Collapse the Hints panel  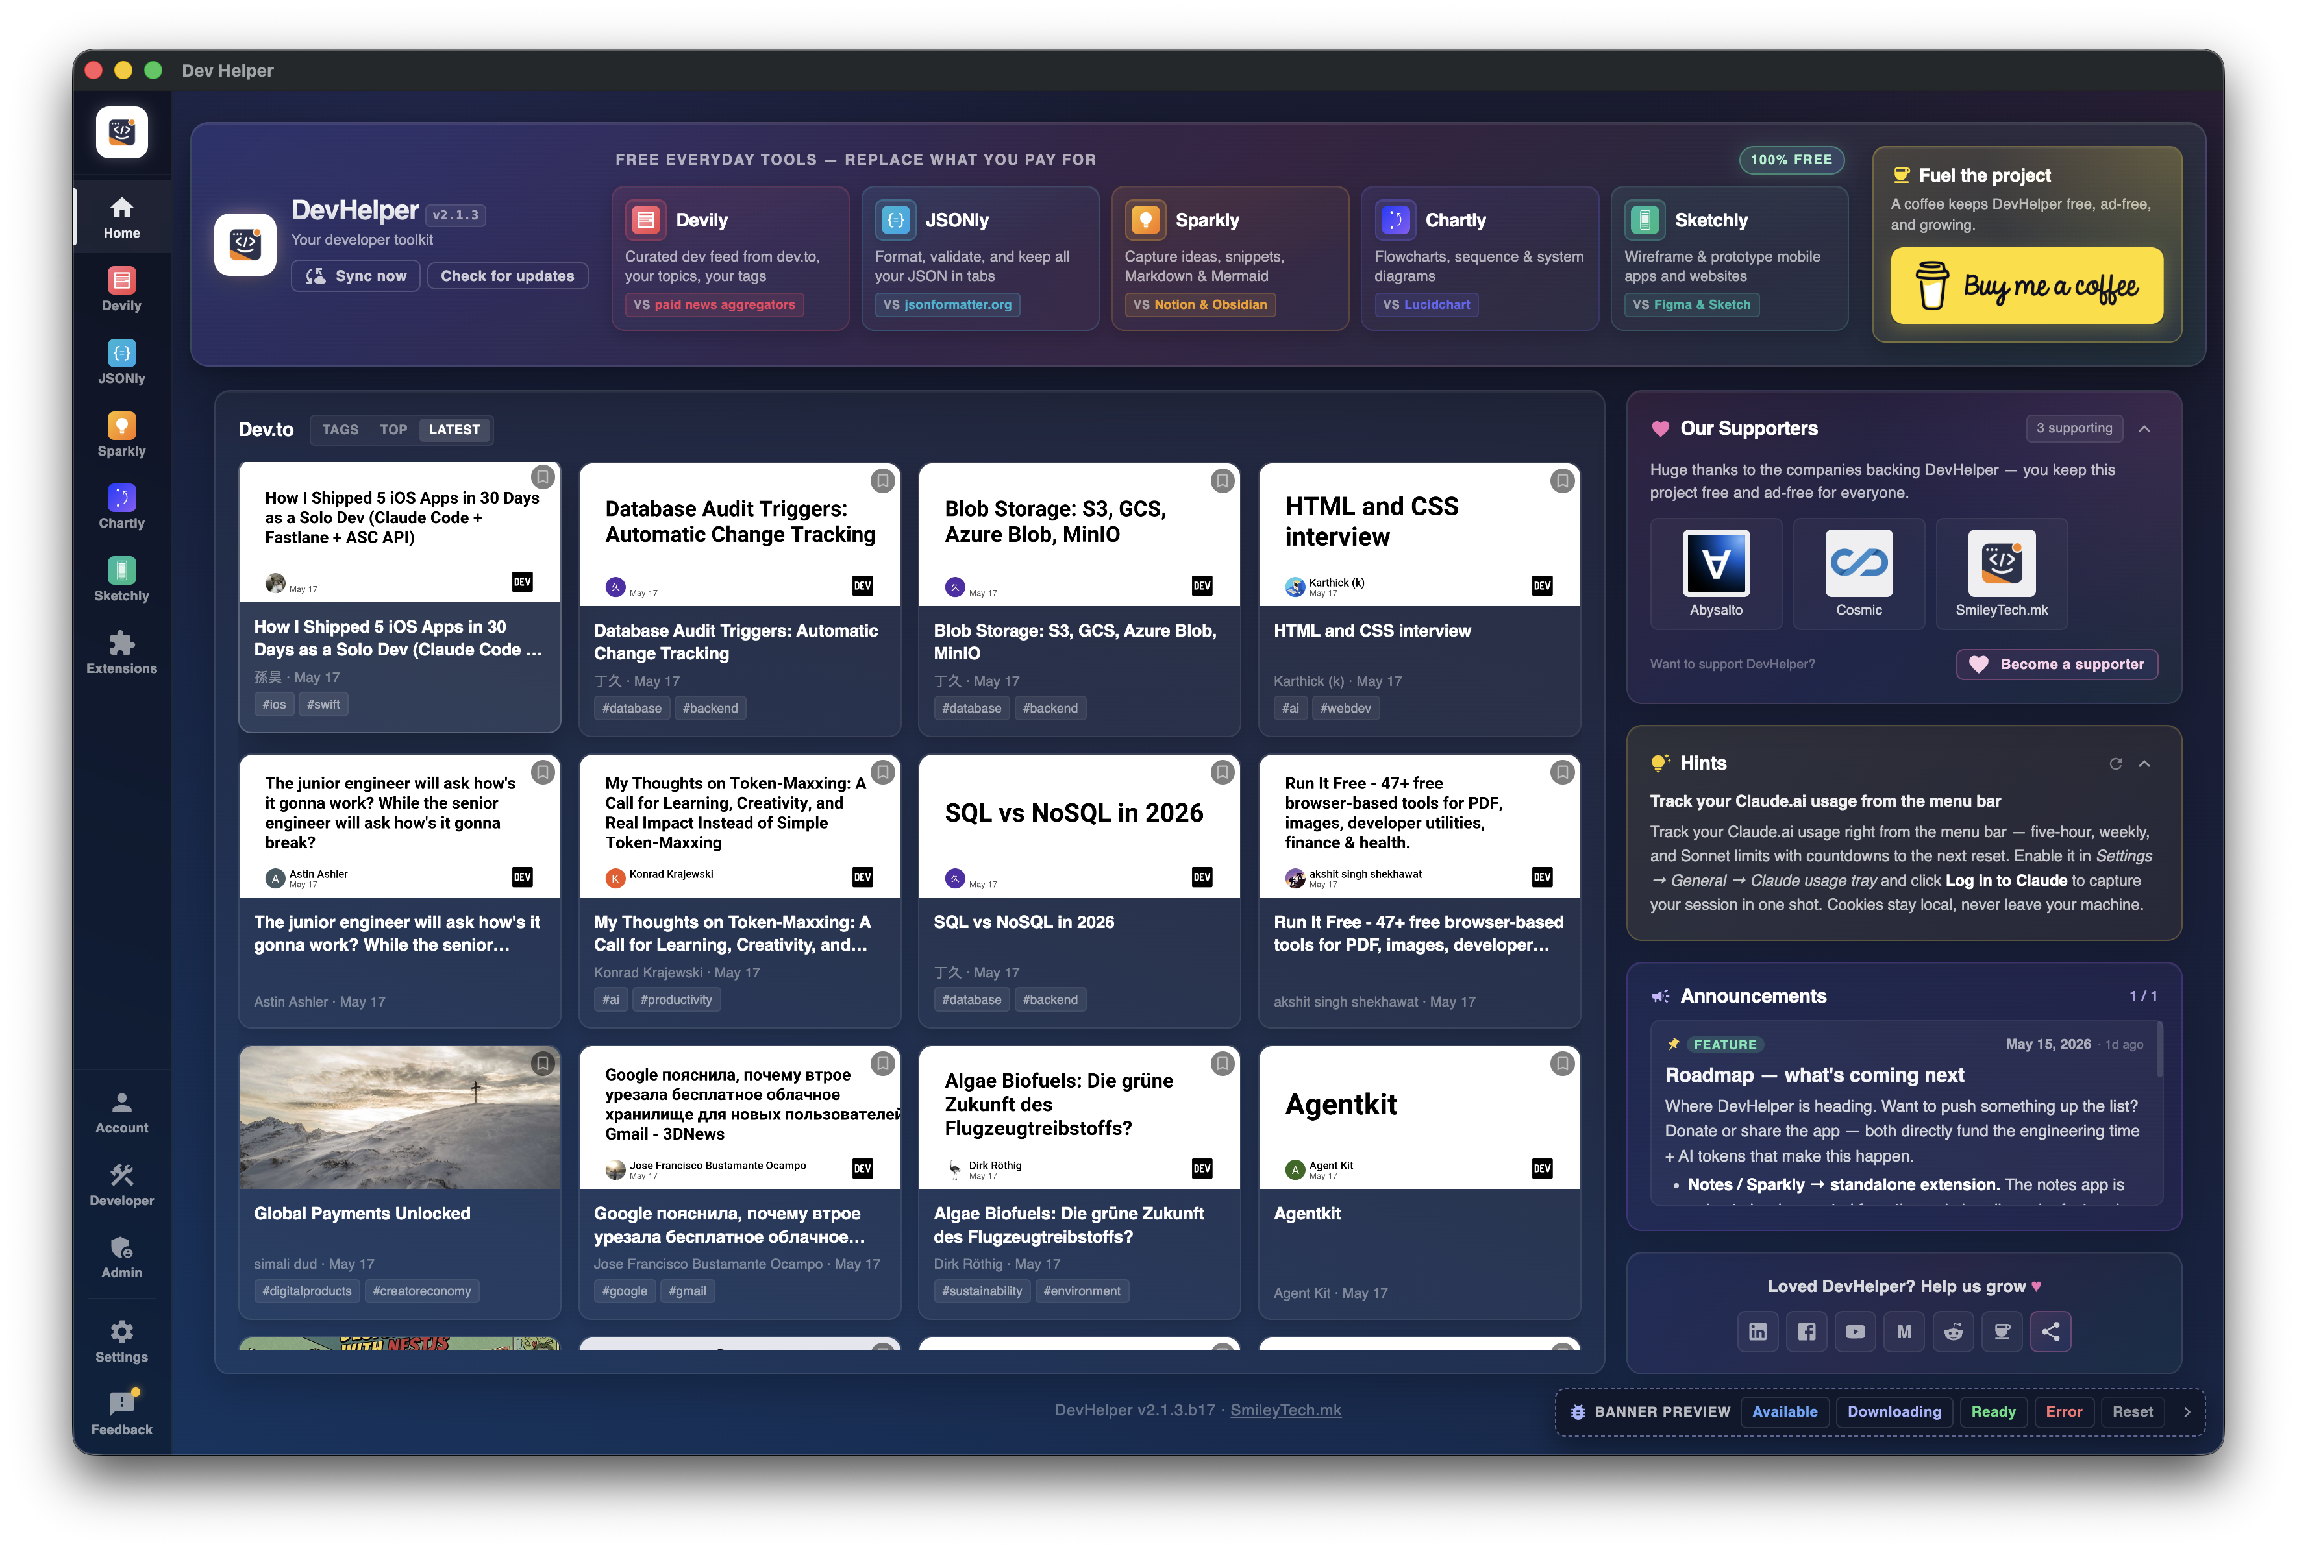2145,764
